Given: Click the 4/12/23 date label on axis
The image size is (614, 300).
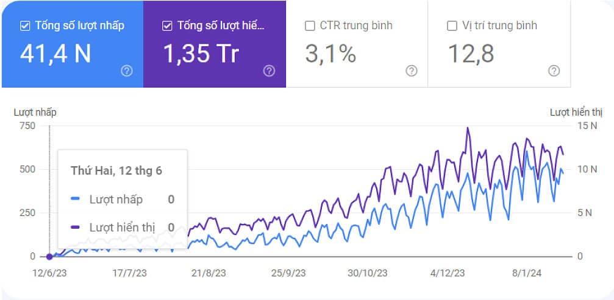Looking at the screenshot, I should pyautogui.click(x=448, y=273).
